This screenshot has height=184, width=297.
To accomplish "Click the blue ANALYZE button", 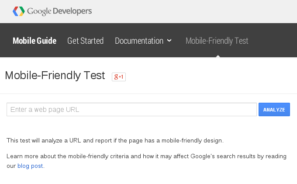I will [274, 110].
